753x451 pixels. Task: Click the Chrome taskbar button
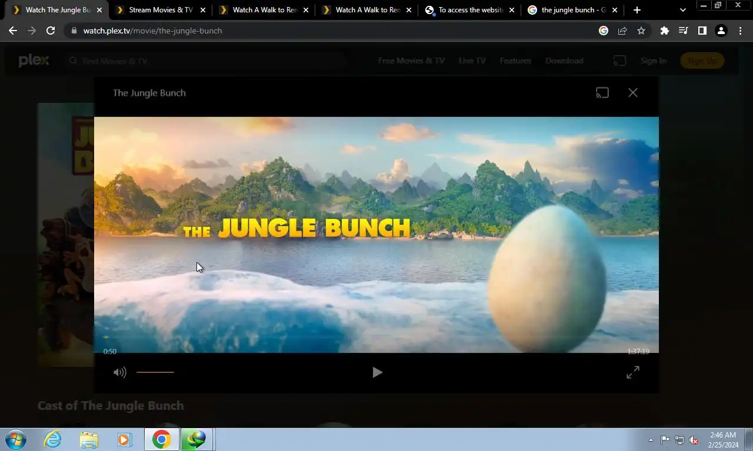click(161, 439)
